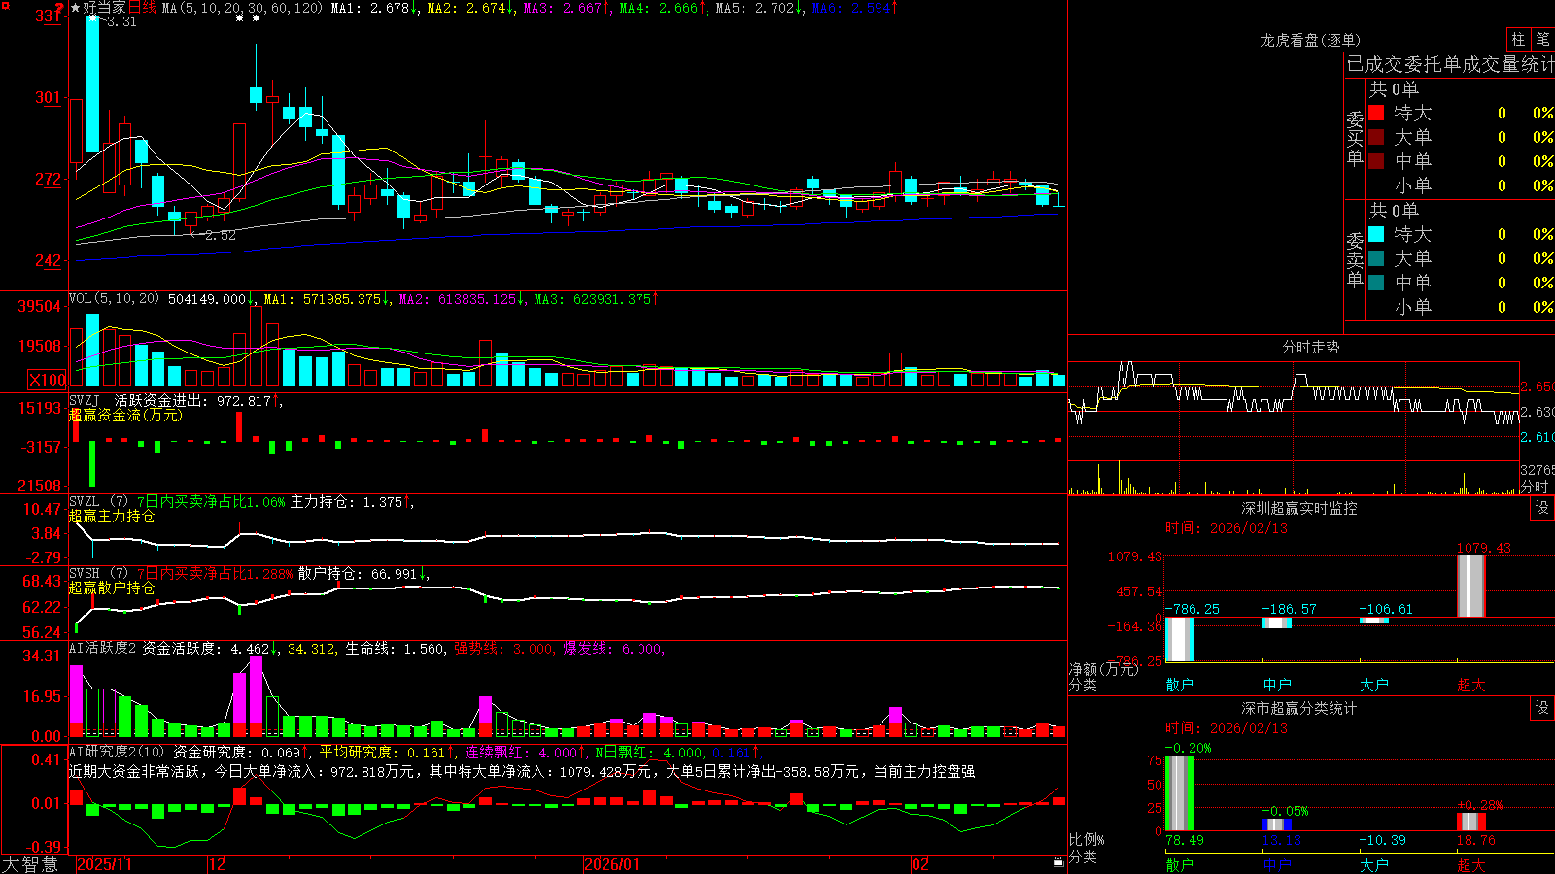Click the teal 大单 sell order swatch
This screenshot has height=874, width=1555.
click(1376, 258)
